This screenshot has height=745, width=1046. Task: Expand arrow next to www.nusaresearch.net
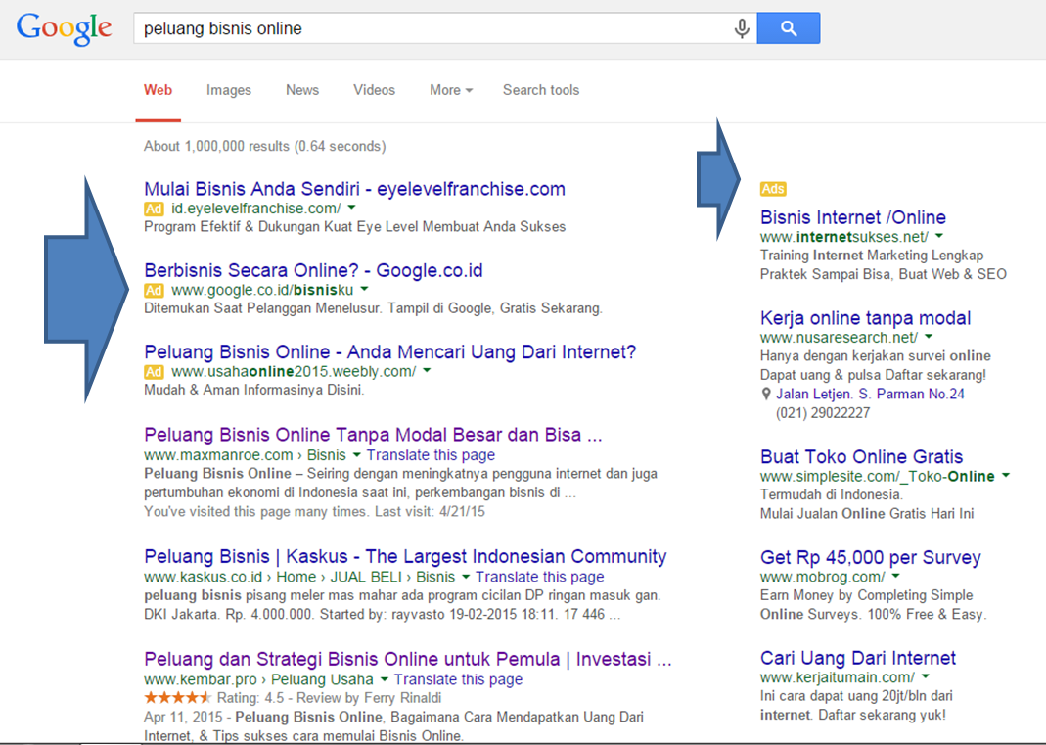tap(929, 337)
